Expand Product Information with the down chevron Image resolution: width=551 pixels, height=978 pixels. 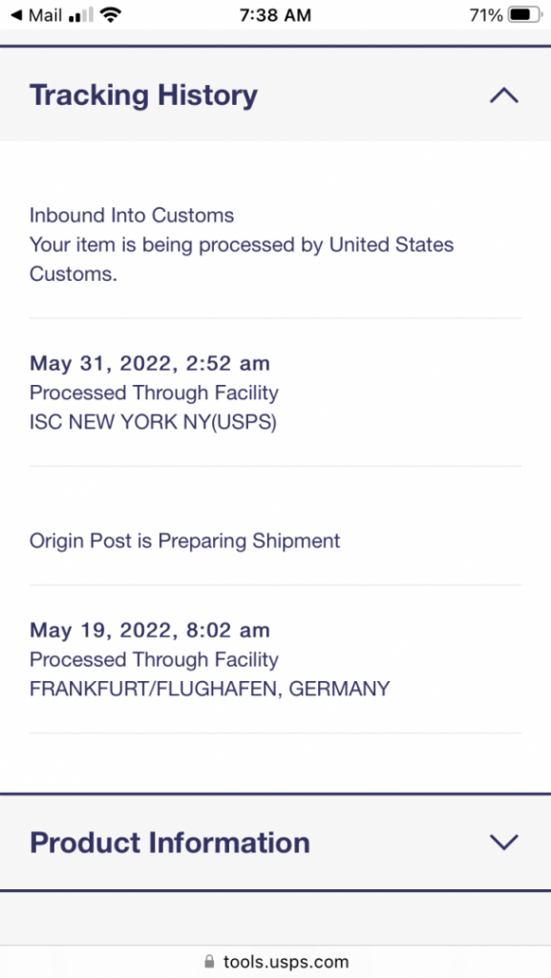click(x=503, y=842)
